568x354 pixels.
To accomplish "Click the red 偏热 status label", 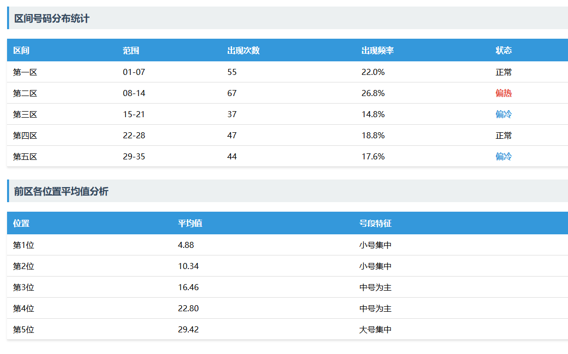I will tap(504, 93).
